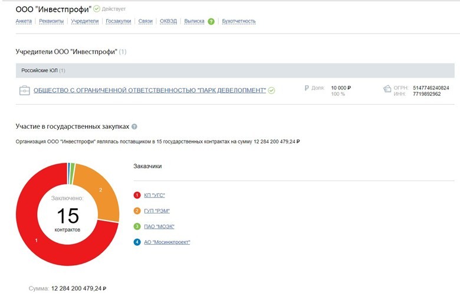Open the ПАРК ДЕВЕЛОПМЕНТ founder link

coord(149,91)
